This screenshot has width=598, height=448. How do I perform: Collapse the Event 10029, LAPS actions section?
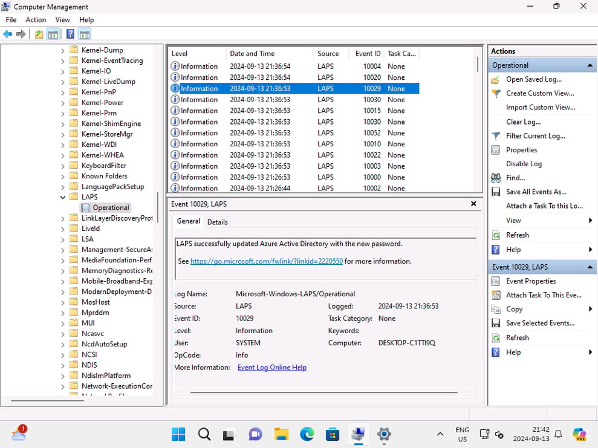pos(590,267)
